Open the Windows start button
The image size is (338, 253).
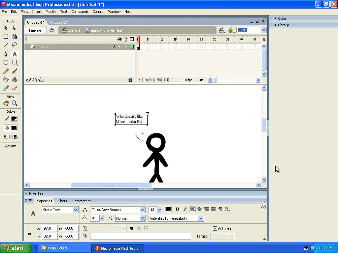click(16, 248)
